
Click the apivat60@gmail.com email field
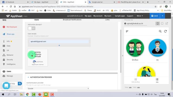59,41
